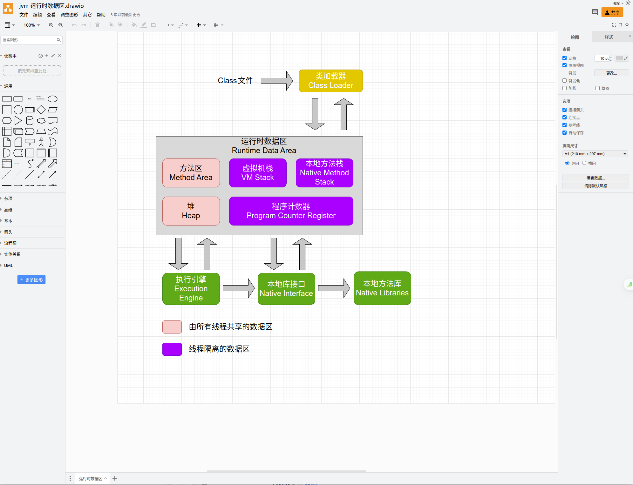Image resolution: width=633 pixels, height=485 pixels.
Task: Switch to the 样式 tab
Action: click(609, 37)
